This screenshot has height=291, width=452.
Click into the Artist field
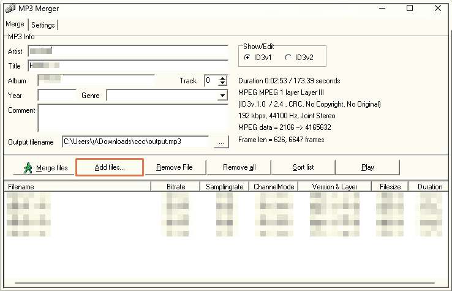128,51
